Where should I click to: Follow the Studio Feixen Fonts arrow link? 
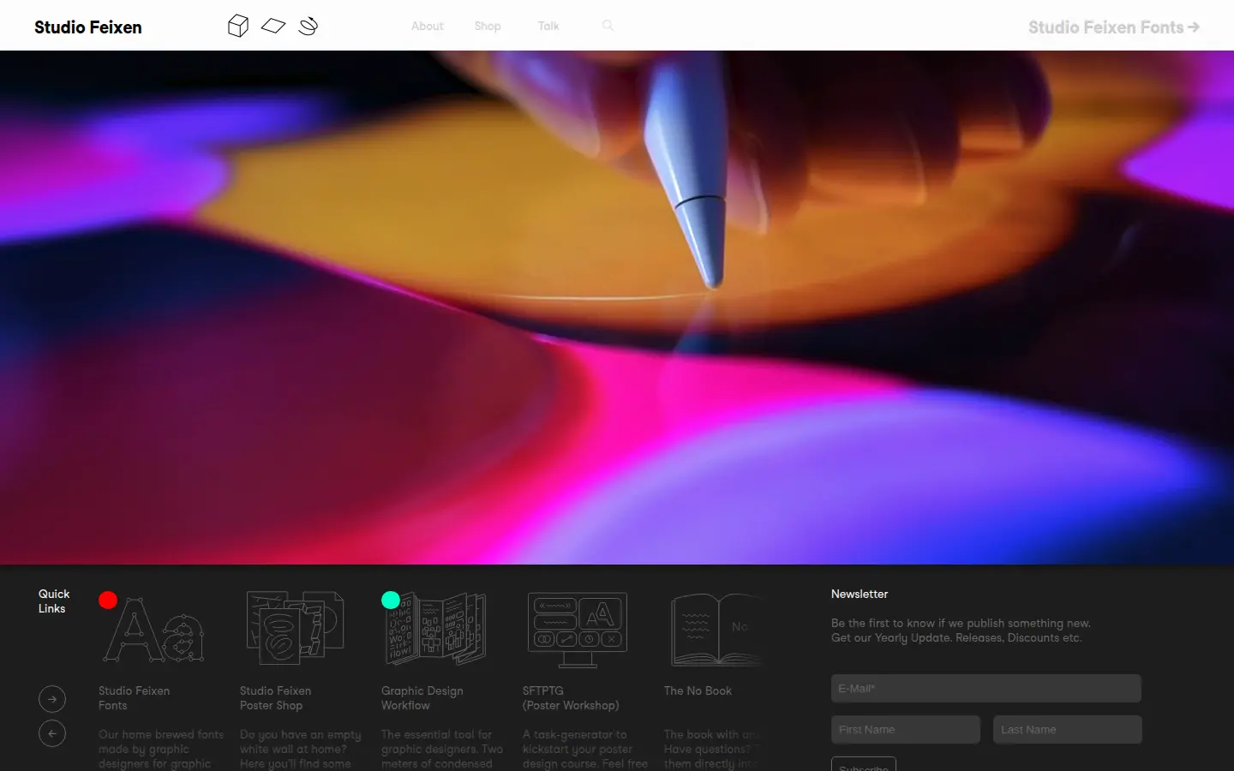(1113, 27)
